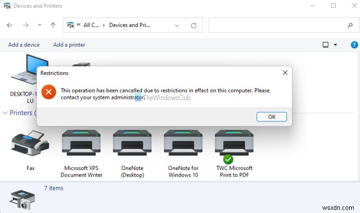Select OneNote for Windows 10 printer

[x=183, y=154]
